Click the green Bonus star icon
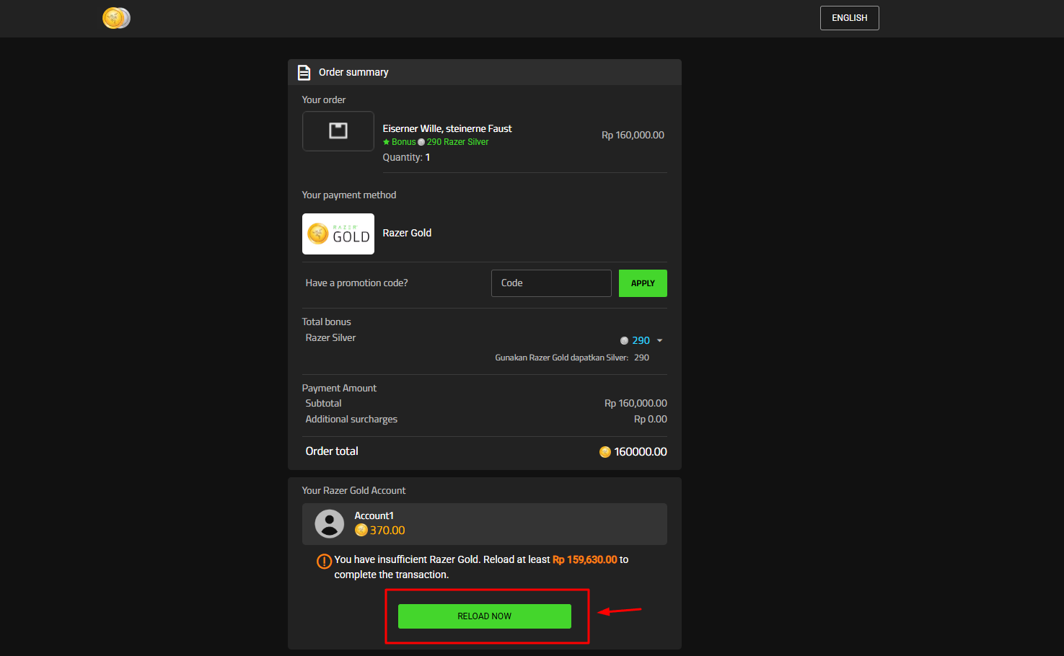The width and height of the screenshot is (1064, 656). pyautogui.click(x=386, y=142)
